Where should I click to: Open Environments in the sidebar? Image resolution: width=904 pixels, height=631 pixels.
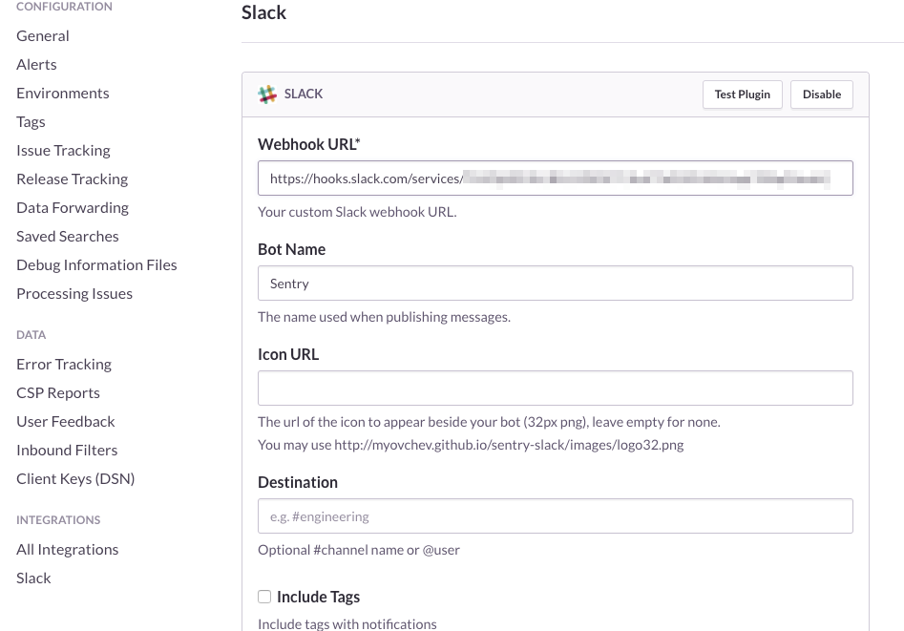(63, 93)
